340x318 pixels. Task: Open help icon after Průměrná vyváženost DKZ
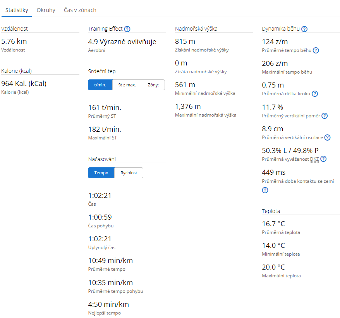[323, 159]
